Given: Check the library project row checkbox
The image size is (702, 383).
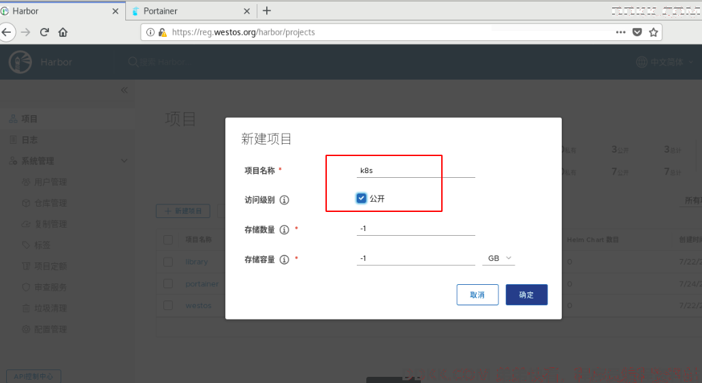Looking at the screenshot, I should (x=168, y=262).
